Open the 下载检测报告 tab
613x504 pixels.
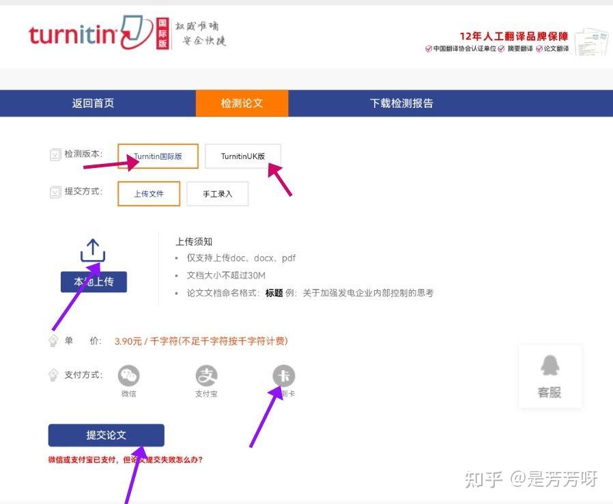pyautogui.click(x=401, y=103)
